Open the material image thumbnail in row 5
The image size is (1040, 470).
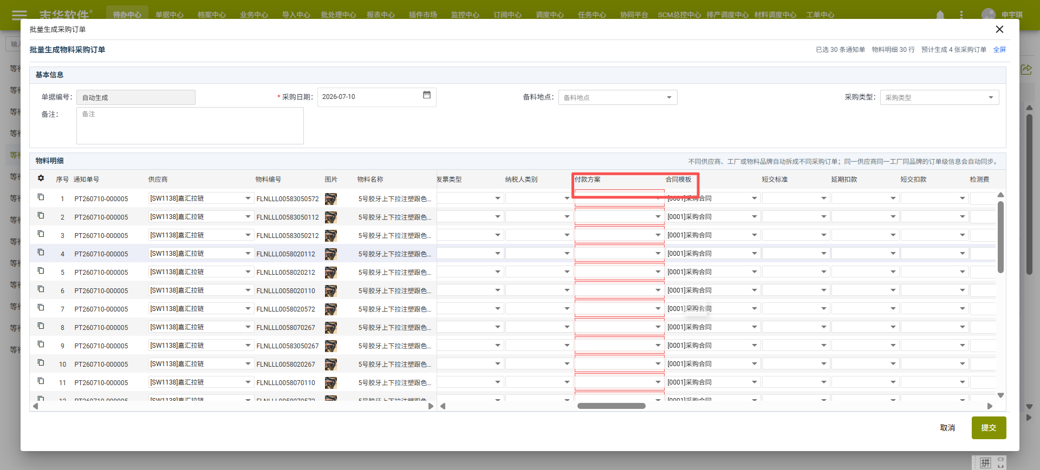[x=331, y=273]
